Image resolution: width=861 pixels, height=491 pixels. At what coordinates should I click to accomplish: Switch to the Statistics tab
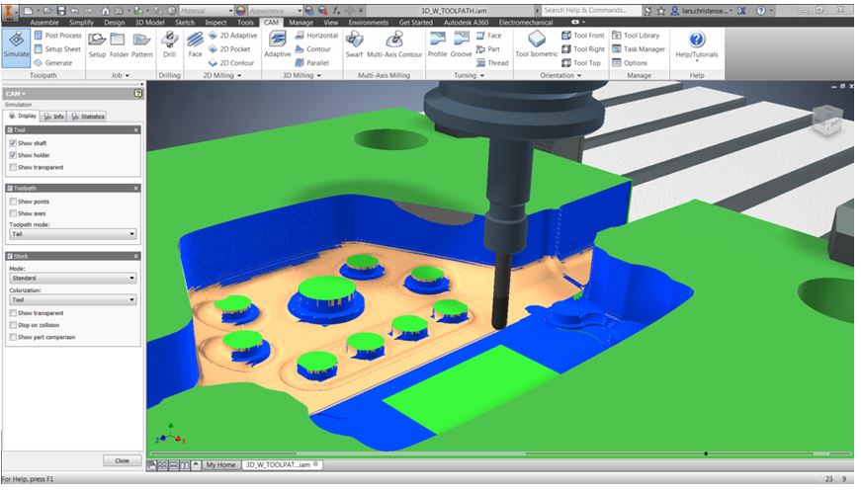pos(88,117)
